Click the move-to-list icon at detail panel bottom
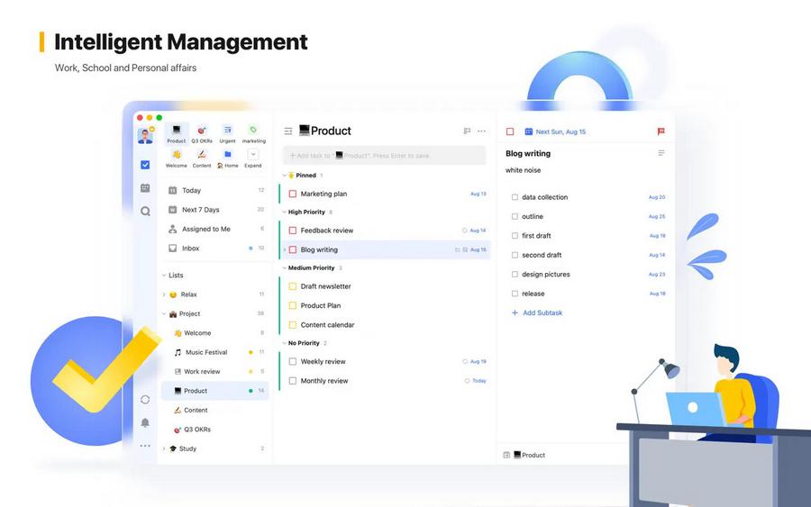Image resolution: width=811 pixels, height=507 pixels. [506, 455]
